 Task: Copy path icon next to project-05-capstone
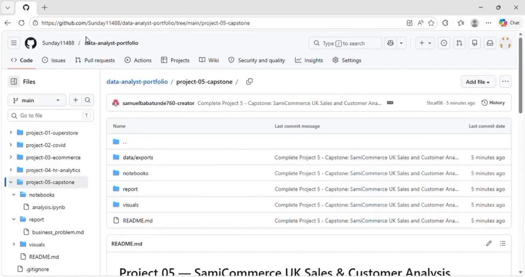(249, 82)
